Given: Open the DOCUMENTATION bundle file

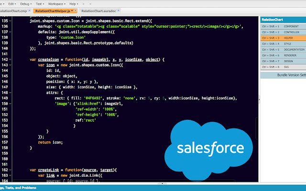Looking at the screenshot, I should (x=283, y=50).
